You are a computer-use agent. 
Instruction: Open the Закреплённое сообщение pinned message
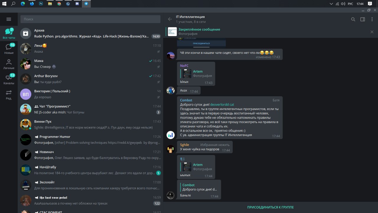tap(199, 29)
